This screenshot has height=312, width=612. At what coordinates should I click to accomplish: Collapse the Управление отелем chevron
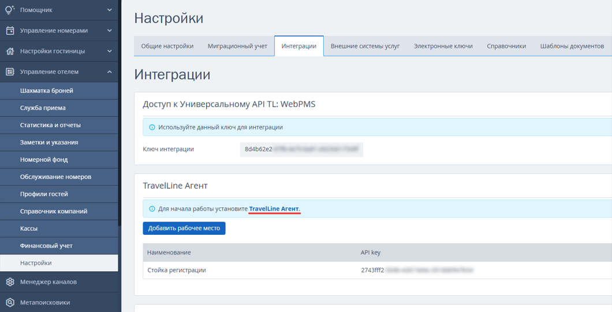tap(110, 71)
